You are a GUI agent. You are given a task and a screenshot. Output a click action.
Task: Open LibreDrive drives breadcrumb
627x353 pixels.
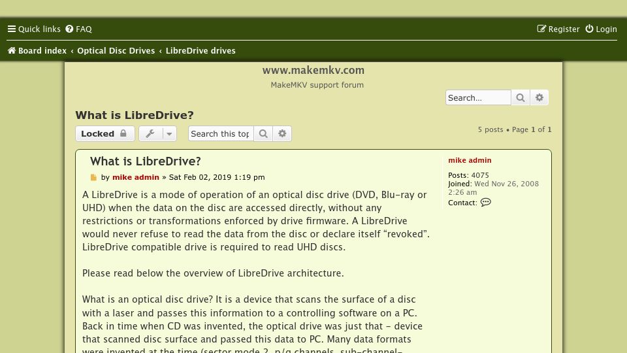[x=201, y=51]
